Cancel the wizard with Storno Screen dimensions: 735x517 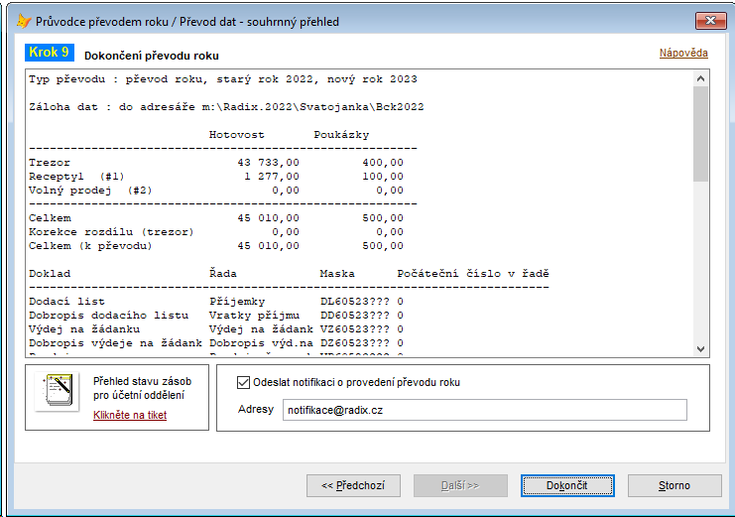coord(674,485)
